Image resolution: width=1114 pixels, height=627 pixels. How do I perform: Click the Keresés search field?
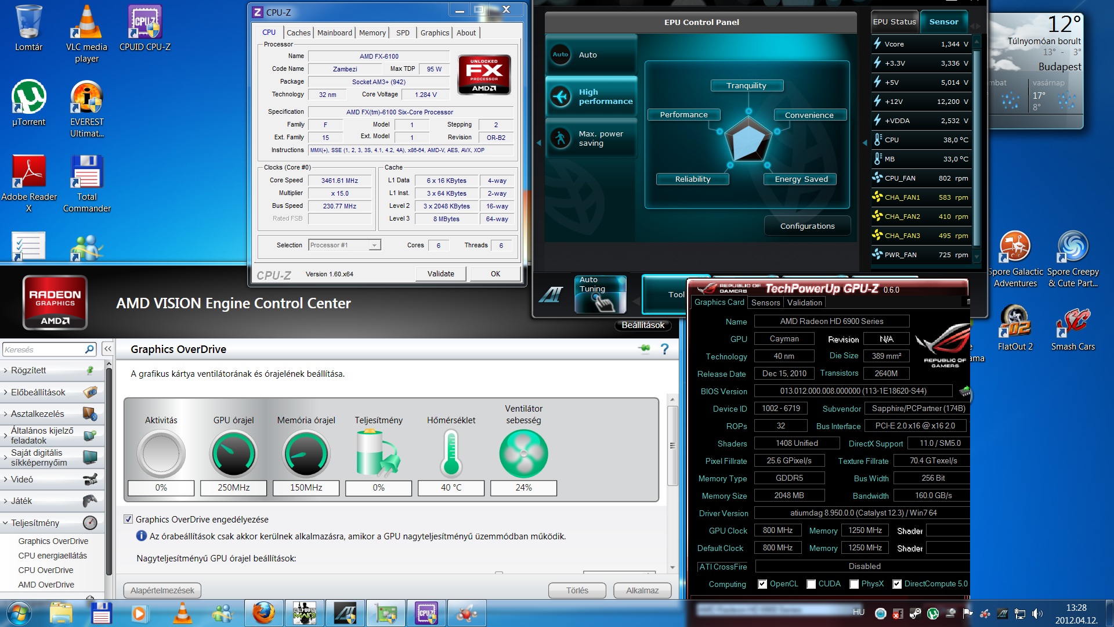coord(44,349)
